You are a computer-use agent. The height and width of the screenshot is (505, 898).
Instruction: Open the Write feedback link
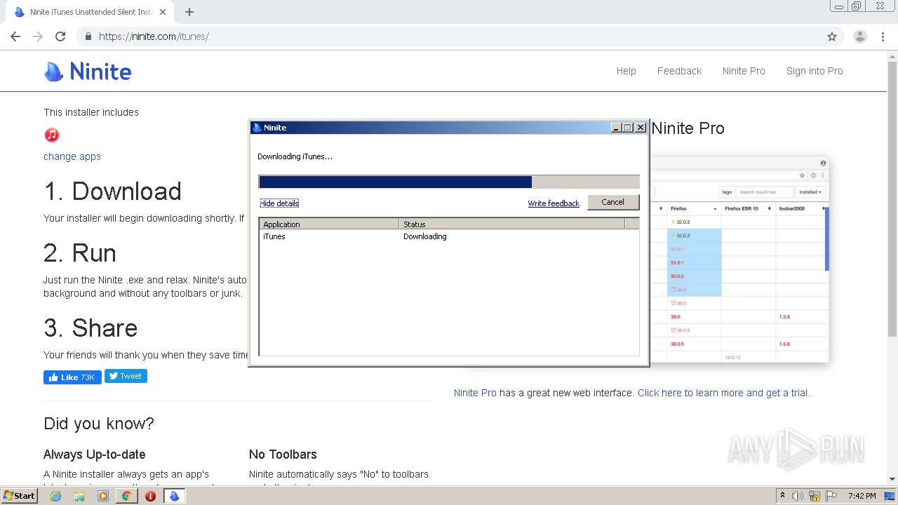coord(554,203)
